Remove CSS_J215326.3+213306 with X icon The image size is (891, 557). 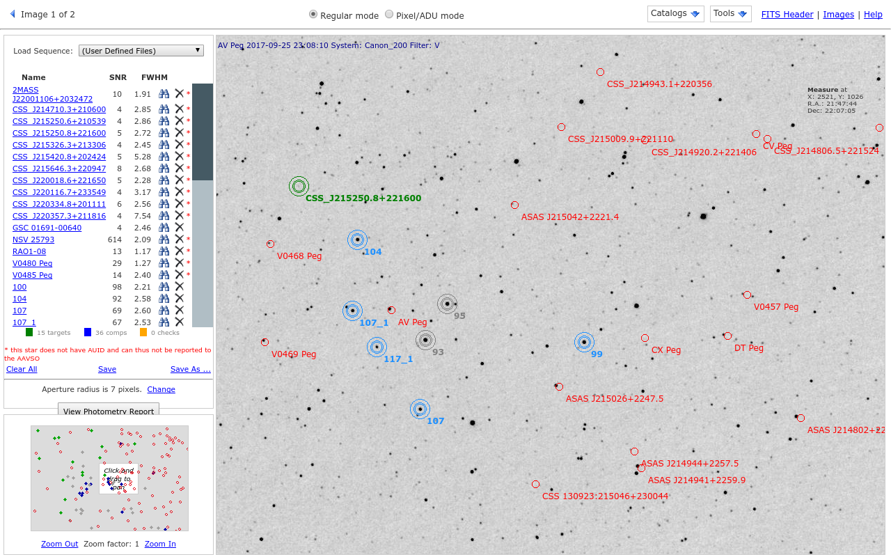click(x=179, y=145)
